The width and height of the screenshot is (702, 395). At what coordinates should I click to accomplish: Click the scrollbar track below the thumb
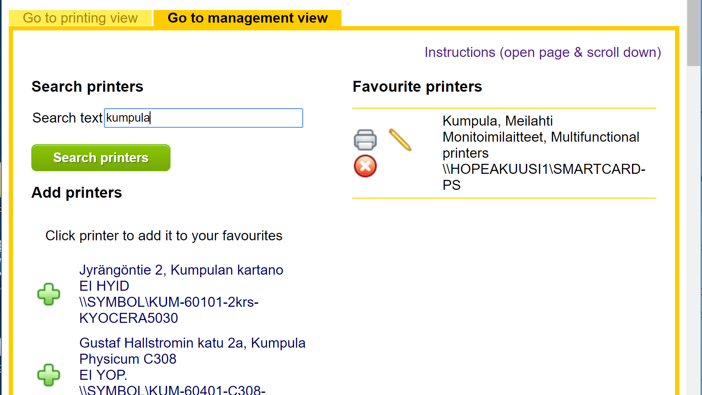click(x=694, y=230)
